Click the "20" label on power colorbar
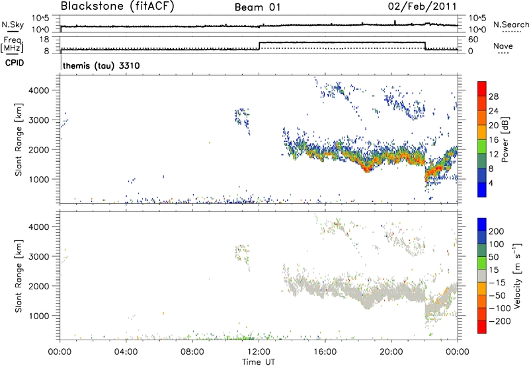The height and width of the screenshot is (366, 529). coord(493,126)
